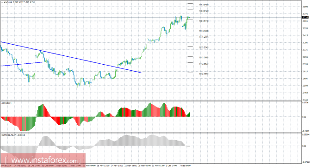
Task: Click the R1 resistance level label
Action: click(204, 31)
